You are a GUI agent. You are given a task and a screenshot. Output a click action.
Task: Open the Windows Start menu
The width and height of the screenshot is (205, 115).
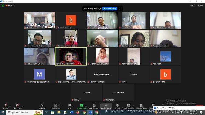(x=3, y=112)
